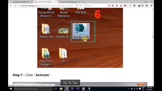Click the Go To Top button
162x91 pixels.
click(70, 83)
